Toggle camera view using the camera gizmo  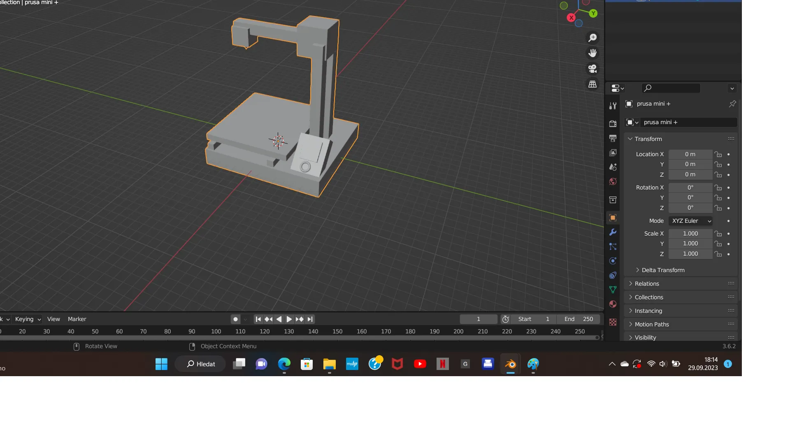592,69
